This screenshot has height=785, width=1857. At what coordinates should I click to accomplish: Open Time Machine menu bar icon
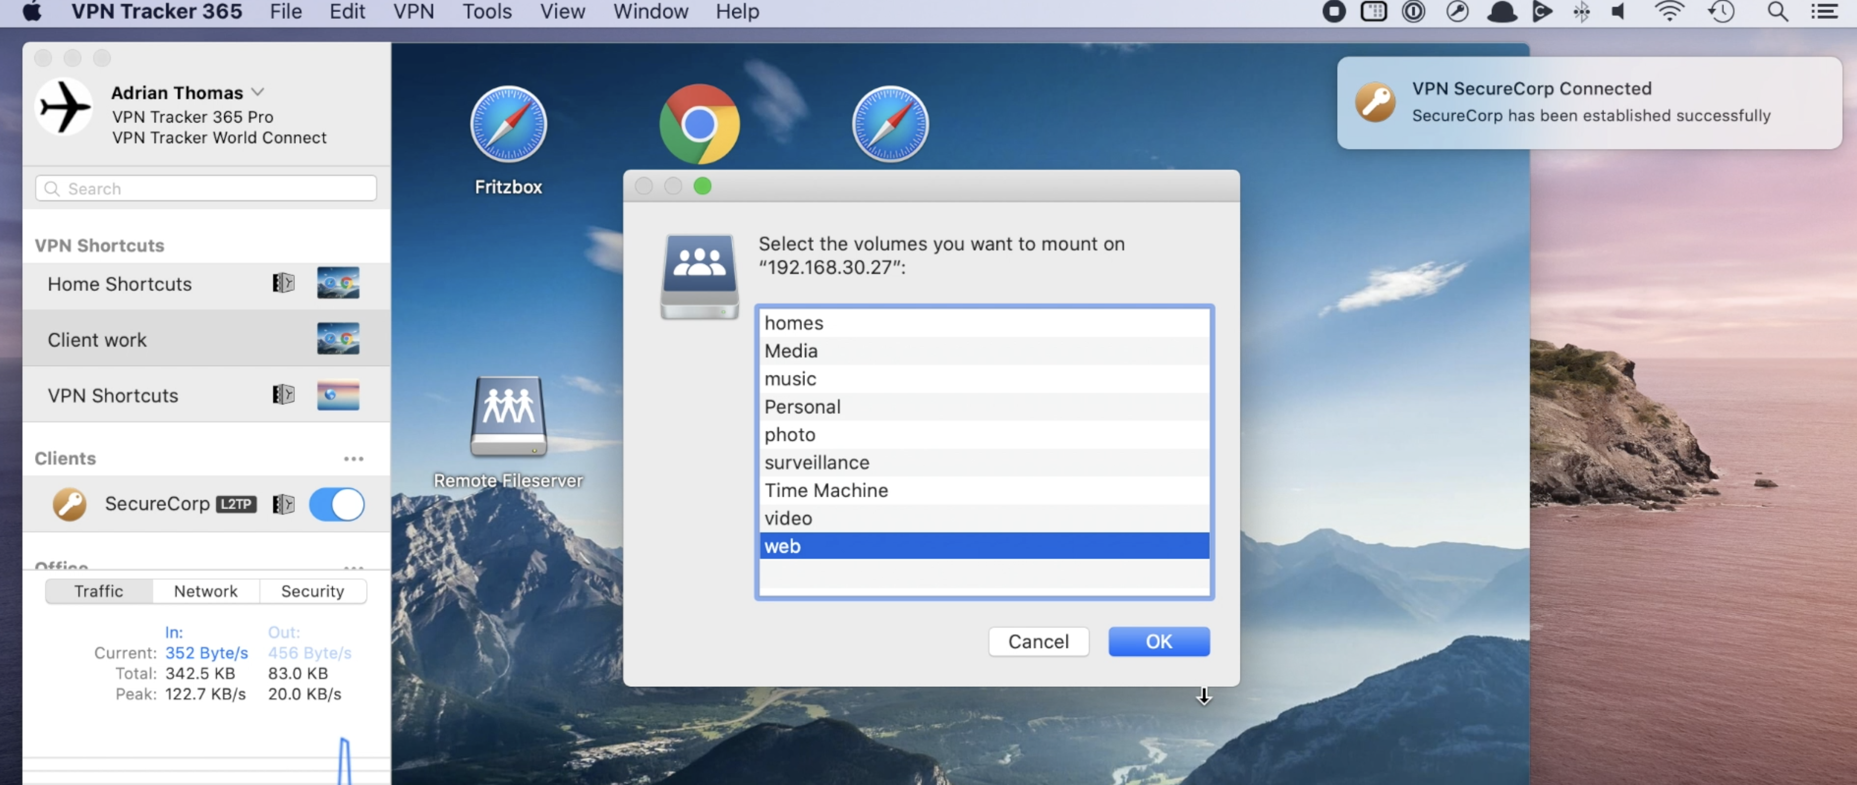(1722, 11)
